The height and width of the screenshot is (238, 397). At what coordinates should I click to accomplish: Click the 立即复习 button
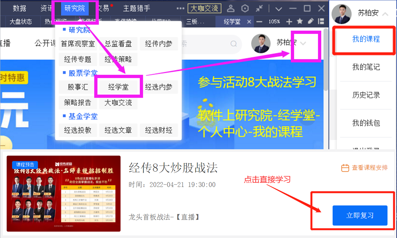click(360, 215)
